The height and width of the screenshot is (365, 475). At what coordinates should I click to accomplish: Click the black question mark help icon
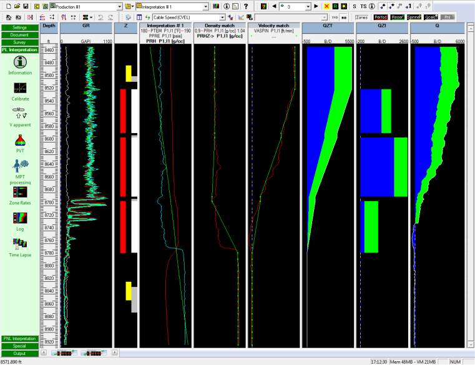coord(246,6)
